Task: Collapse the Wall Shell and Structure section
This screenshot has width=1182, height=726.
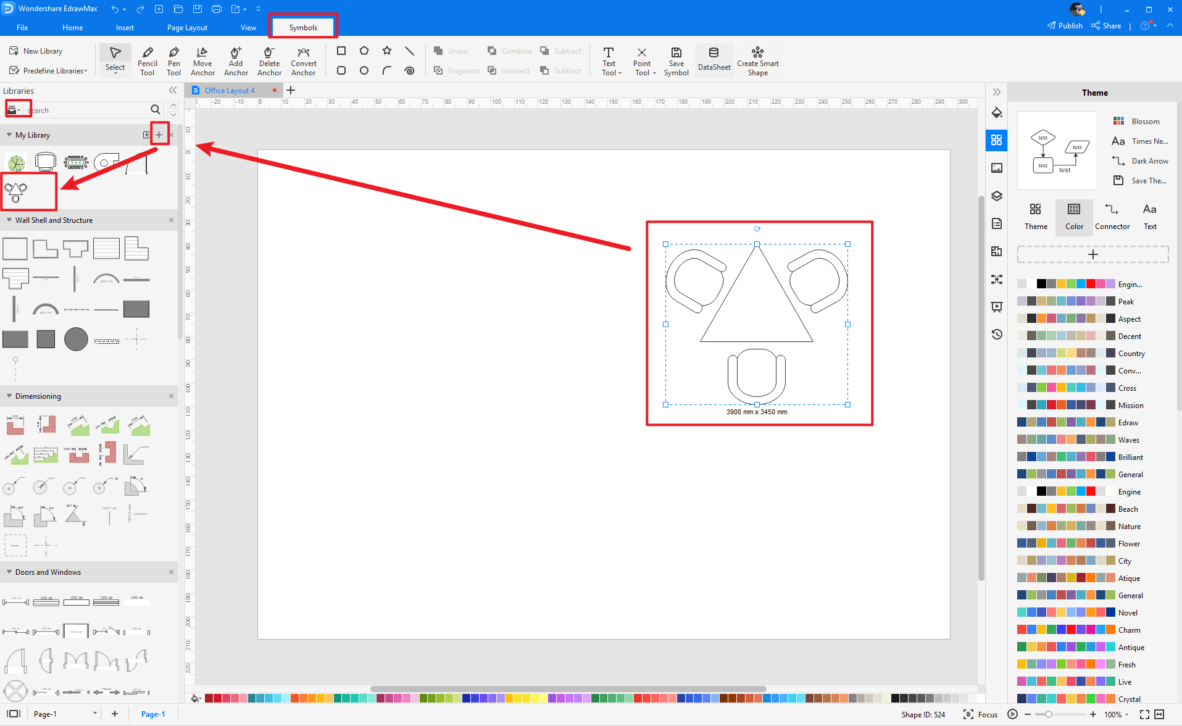Action: pos(9,220)
